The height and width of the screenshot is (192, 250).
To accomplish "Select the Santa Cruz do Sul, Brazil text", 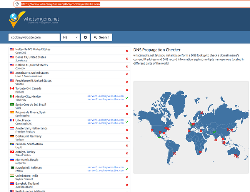I will click(31, 104).
